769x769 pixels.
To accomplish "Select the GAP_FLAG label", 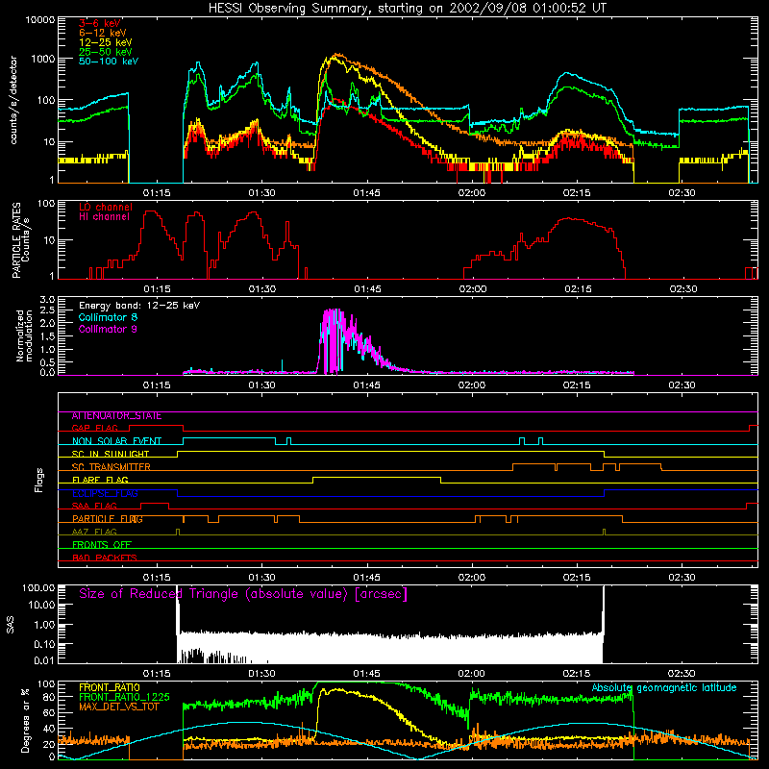I will point(94,428).
